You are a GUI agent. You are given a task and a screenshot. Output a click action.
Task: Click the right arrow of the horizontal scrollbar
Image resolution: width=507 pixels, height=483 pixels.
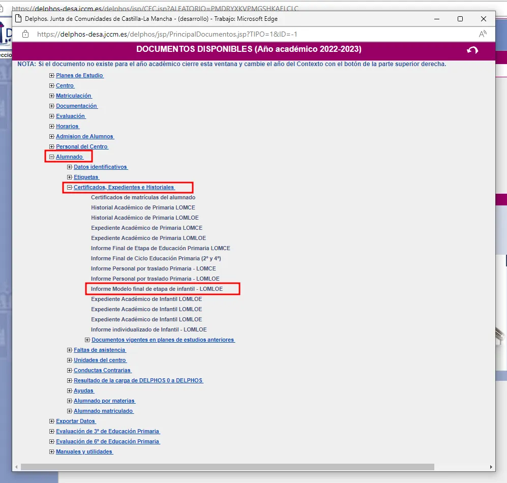(491, 467)
